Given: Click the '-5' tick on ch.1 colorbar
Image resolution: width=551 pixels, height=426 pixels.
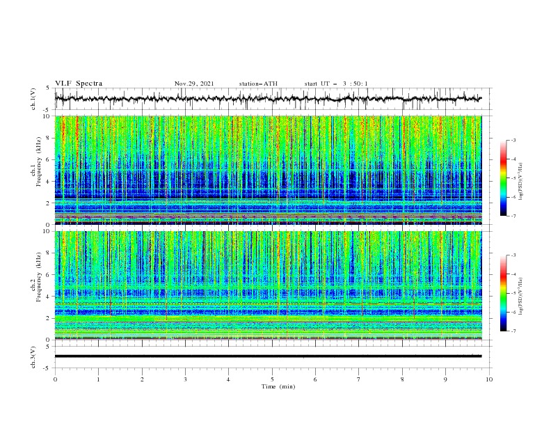Looking at the screenshot, I should [x=513, y=178].
